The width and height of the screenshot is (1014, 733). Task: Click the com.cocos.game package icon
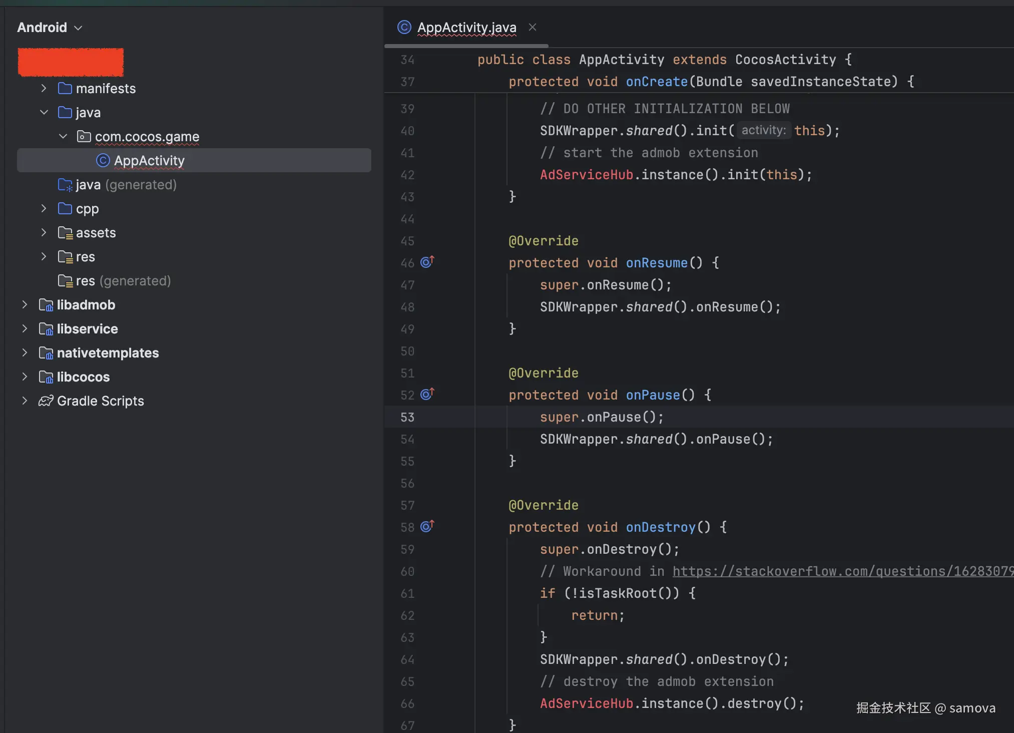pyautogui.click(x=84, y=137)
